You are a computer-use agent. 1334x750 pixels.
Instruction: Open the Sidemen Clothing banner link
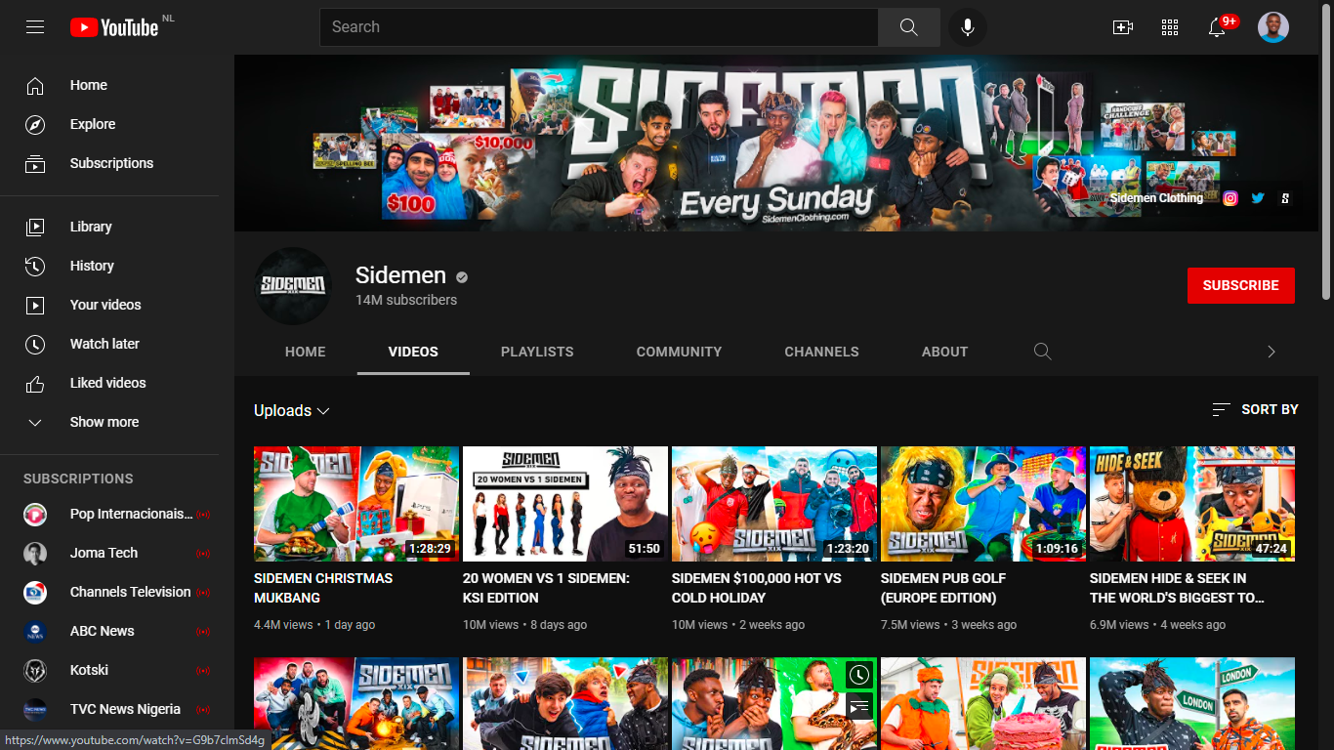click(1156, 198)
